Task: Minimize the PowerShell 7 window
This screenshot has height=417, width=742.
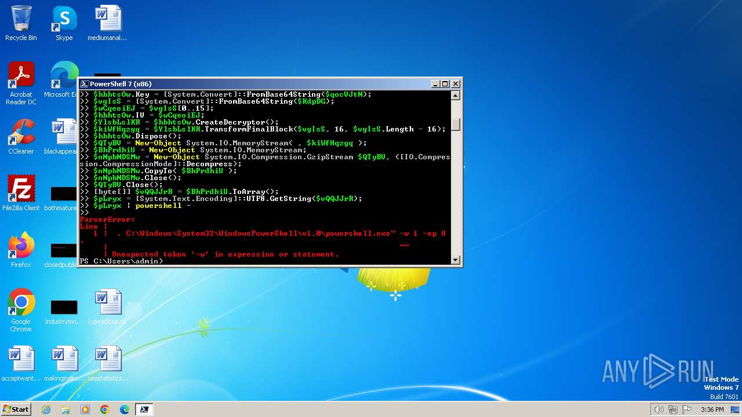Action: pyautogui.click(x=436, y=84)
